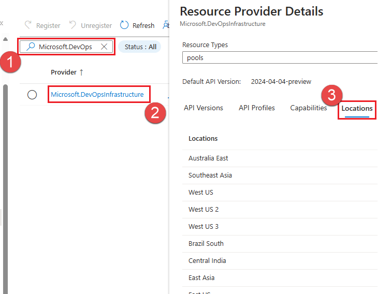The image size is (378, 294).
Task: Refresh the resource providers list
Action: pyautogui.click(x=137, y=25)
